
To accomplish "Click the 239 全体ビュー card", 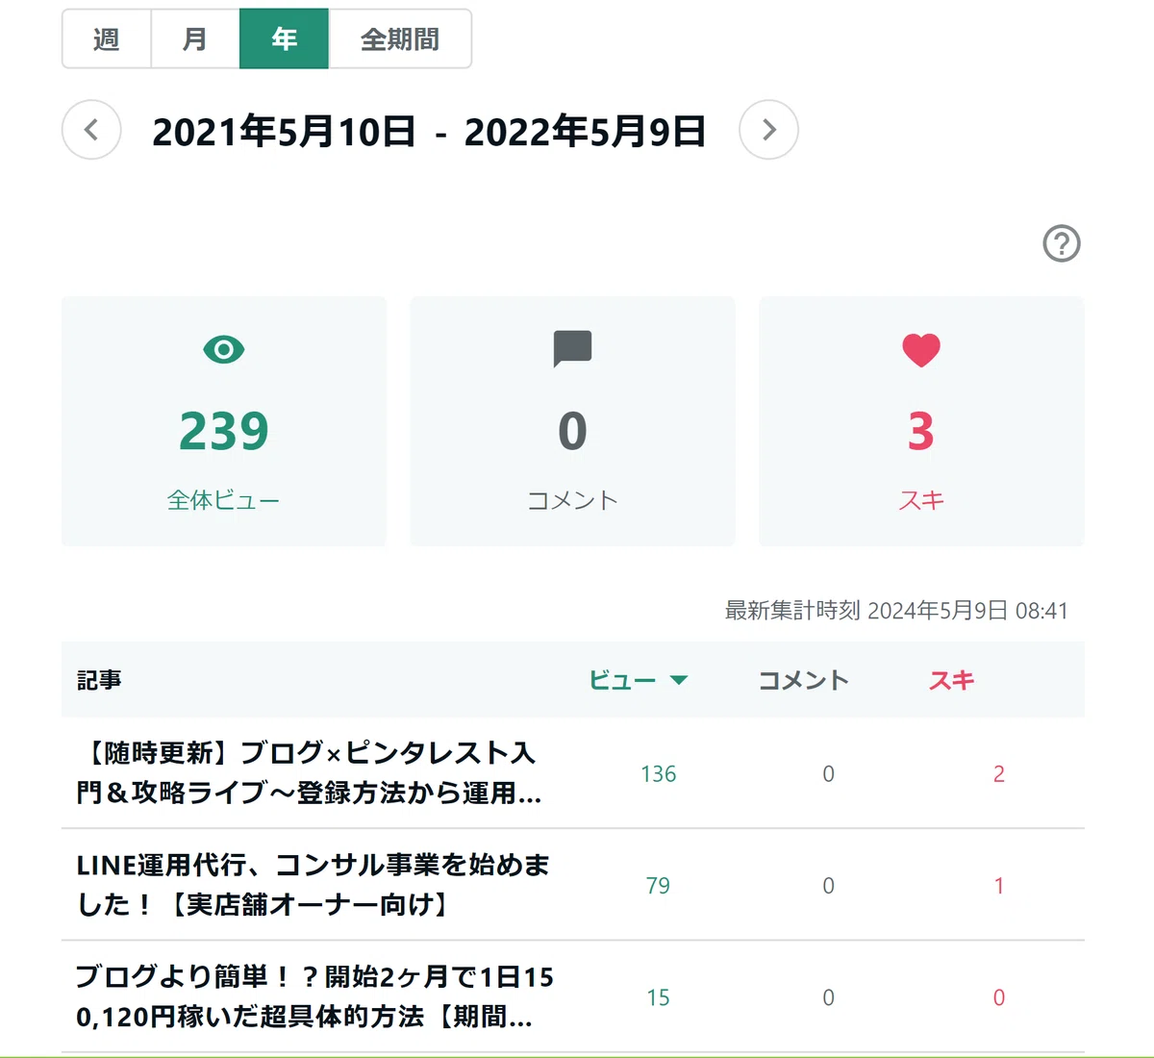I will point(224,421).
